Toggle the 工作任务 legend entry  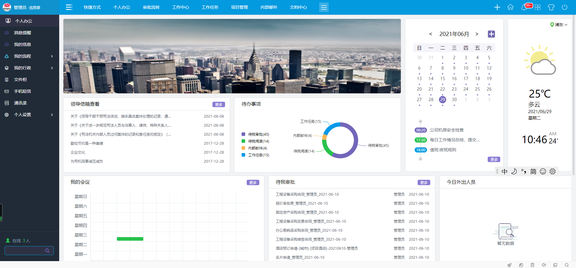[255, 155]
